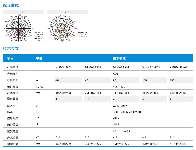Select the V unit cell
The image size is (196, 150).
37,106
